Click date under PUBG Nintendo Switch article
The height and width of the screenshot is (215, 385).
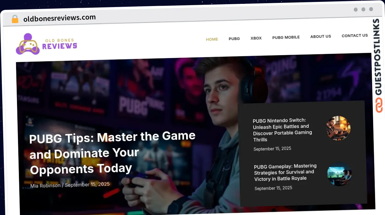tap(272, 149)
